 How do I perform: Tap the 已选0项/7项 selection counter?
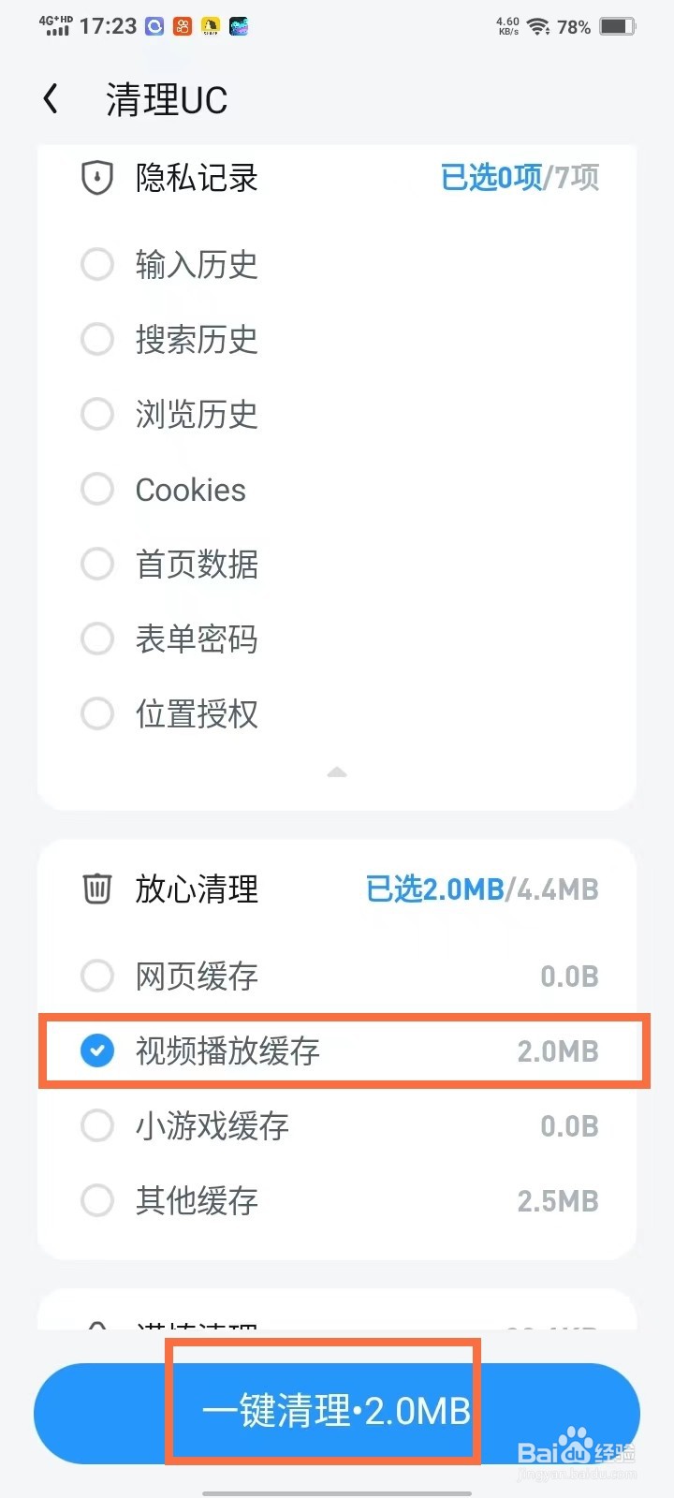tap(520, 177)
